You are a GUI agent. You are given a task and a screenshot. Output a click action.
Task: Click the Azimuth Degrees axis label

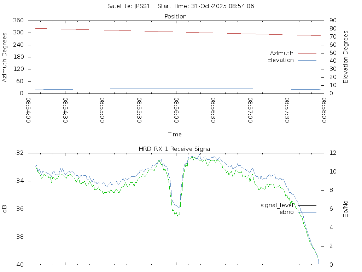(x=5, y=57)
